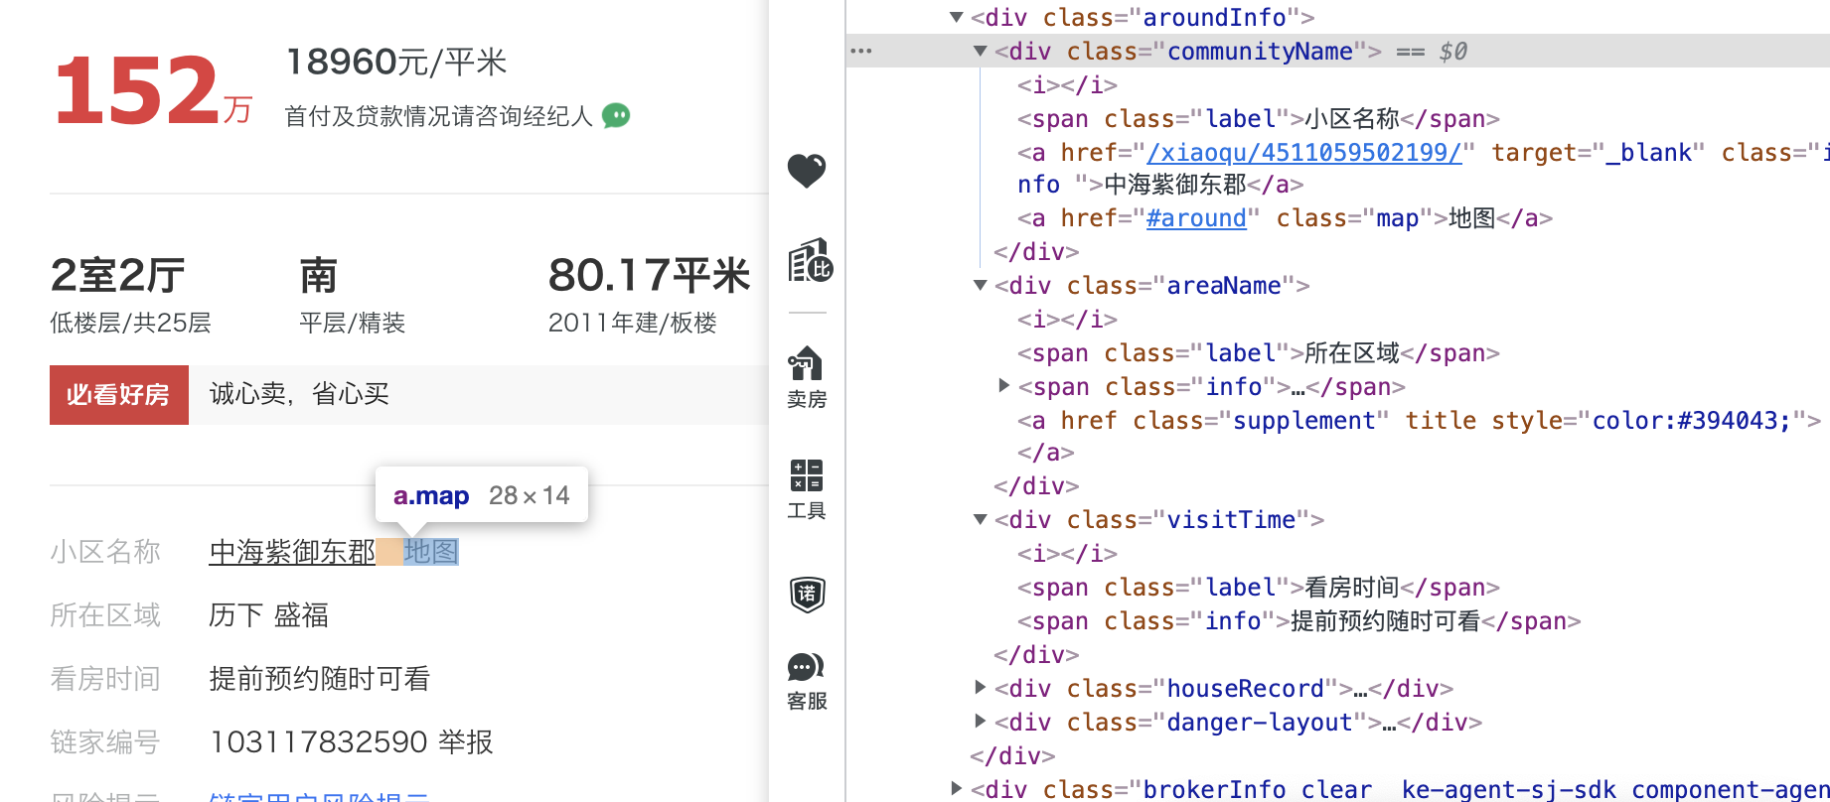The width and height of the screenshot is (1830, 802).
Task: Expand the span class info node
Action: (x=1003, y=385)
